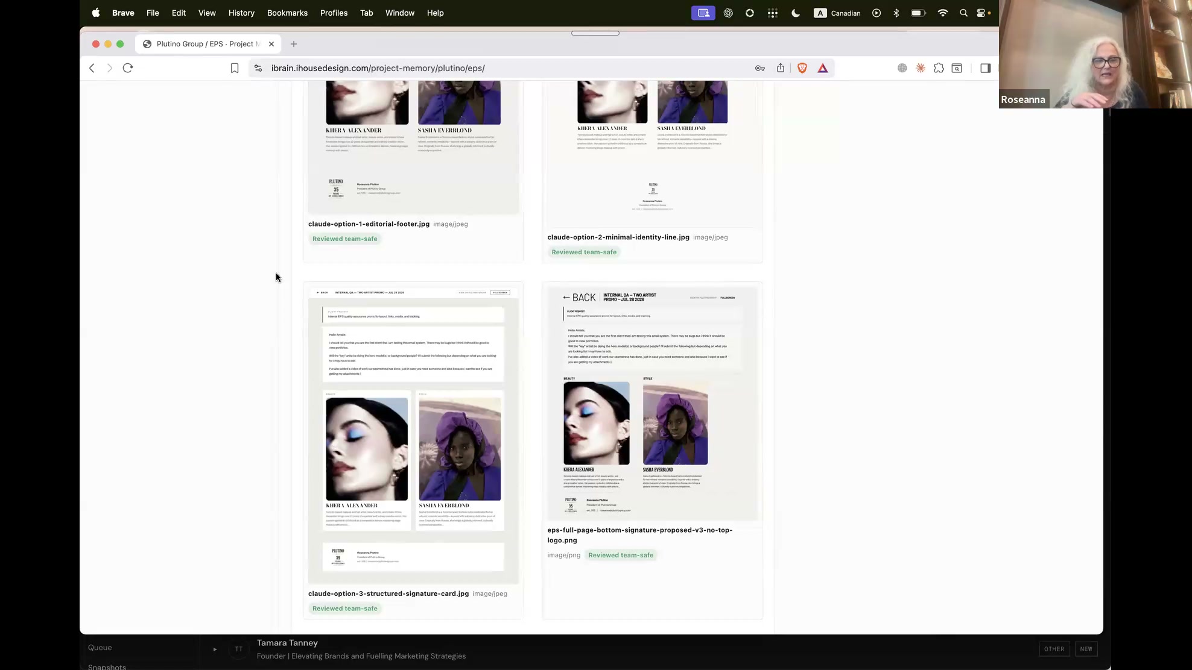
Task: Open the Apple menu
Action: (96, 13)
